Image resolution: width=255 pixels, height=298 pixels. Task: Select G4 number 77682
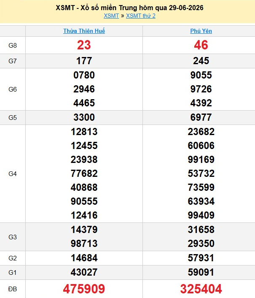coord(84,173)
